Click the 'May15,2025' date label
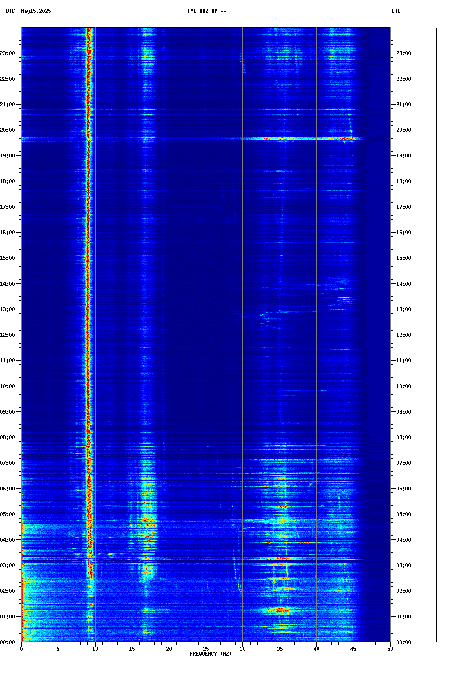Screen dimensions: 455x676 pos(36,11)
